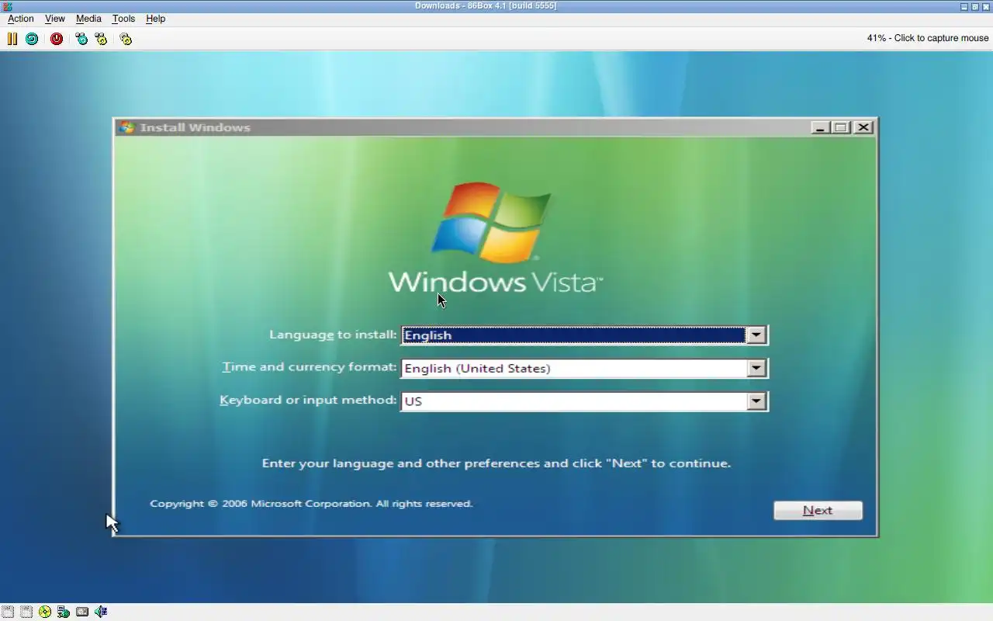Screen dimensions: 993x621
Task: Click the Windows flag icon of Install Windows
Action: tap(126, 127)
